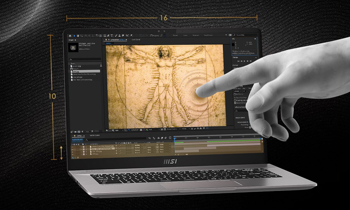Screen dimensions: 350x210
Task: Click the current timecode in the timeline
Action: pos(78,140)
